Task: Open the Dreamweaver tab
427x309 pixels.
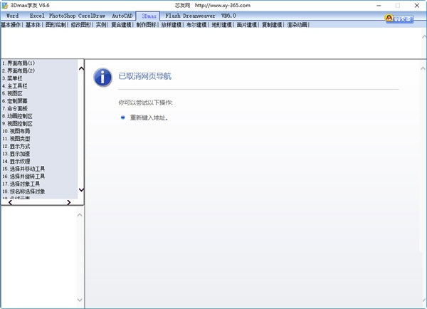Action: click(199, 16)
